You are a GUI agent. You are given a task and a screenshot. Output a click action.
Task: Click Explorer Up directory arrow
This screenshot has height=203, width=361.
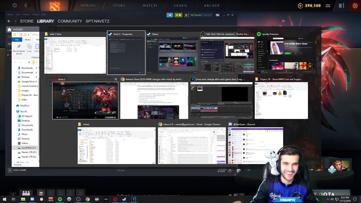click(x=29, y=62)
